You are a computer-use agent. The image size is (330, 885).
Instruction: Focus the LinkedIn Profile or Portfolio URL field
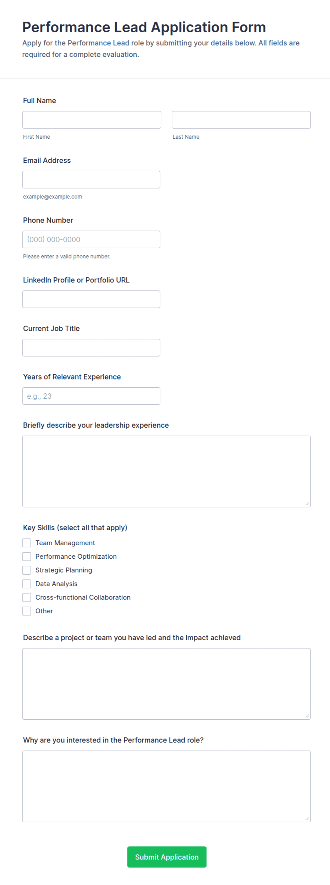91,299
